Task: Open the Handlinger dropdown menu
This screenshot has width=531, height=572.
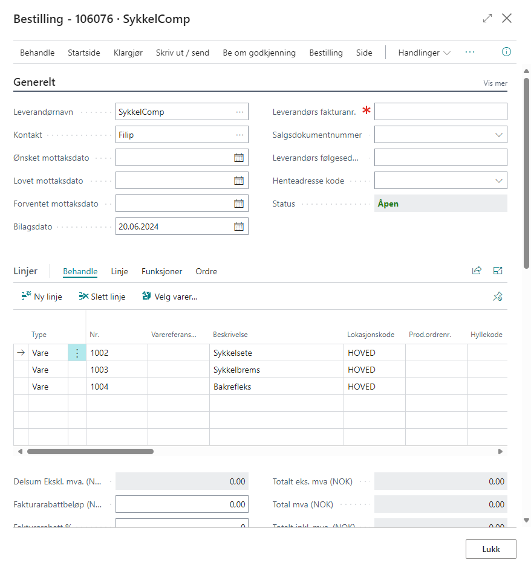Action: tap(424, 53)
